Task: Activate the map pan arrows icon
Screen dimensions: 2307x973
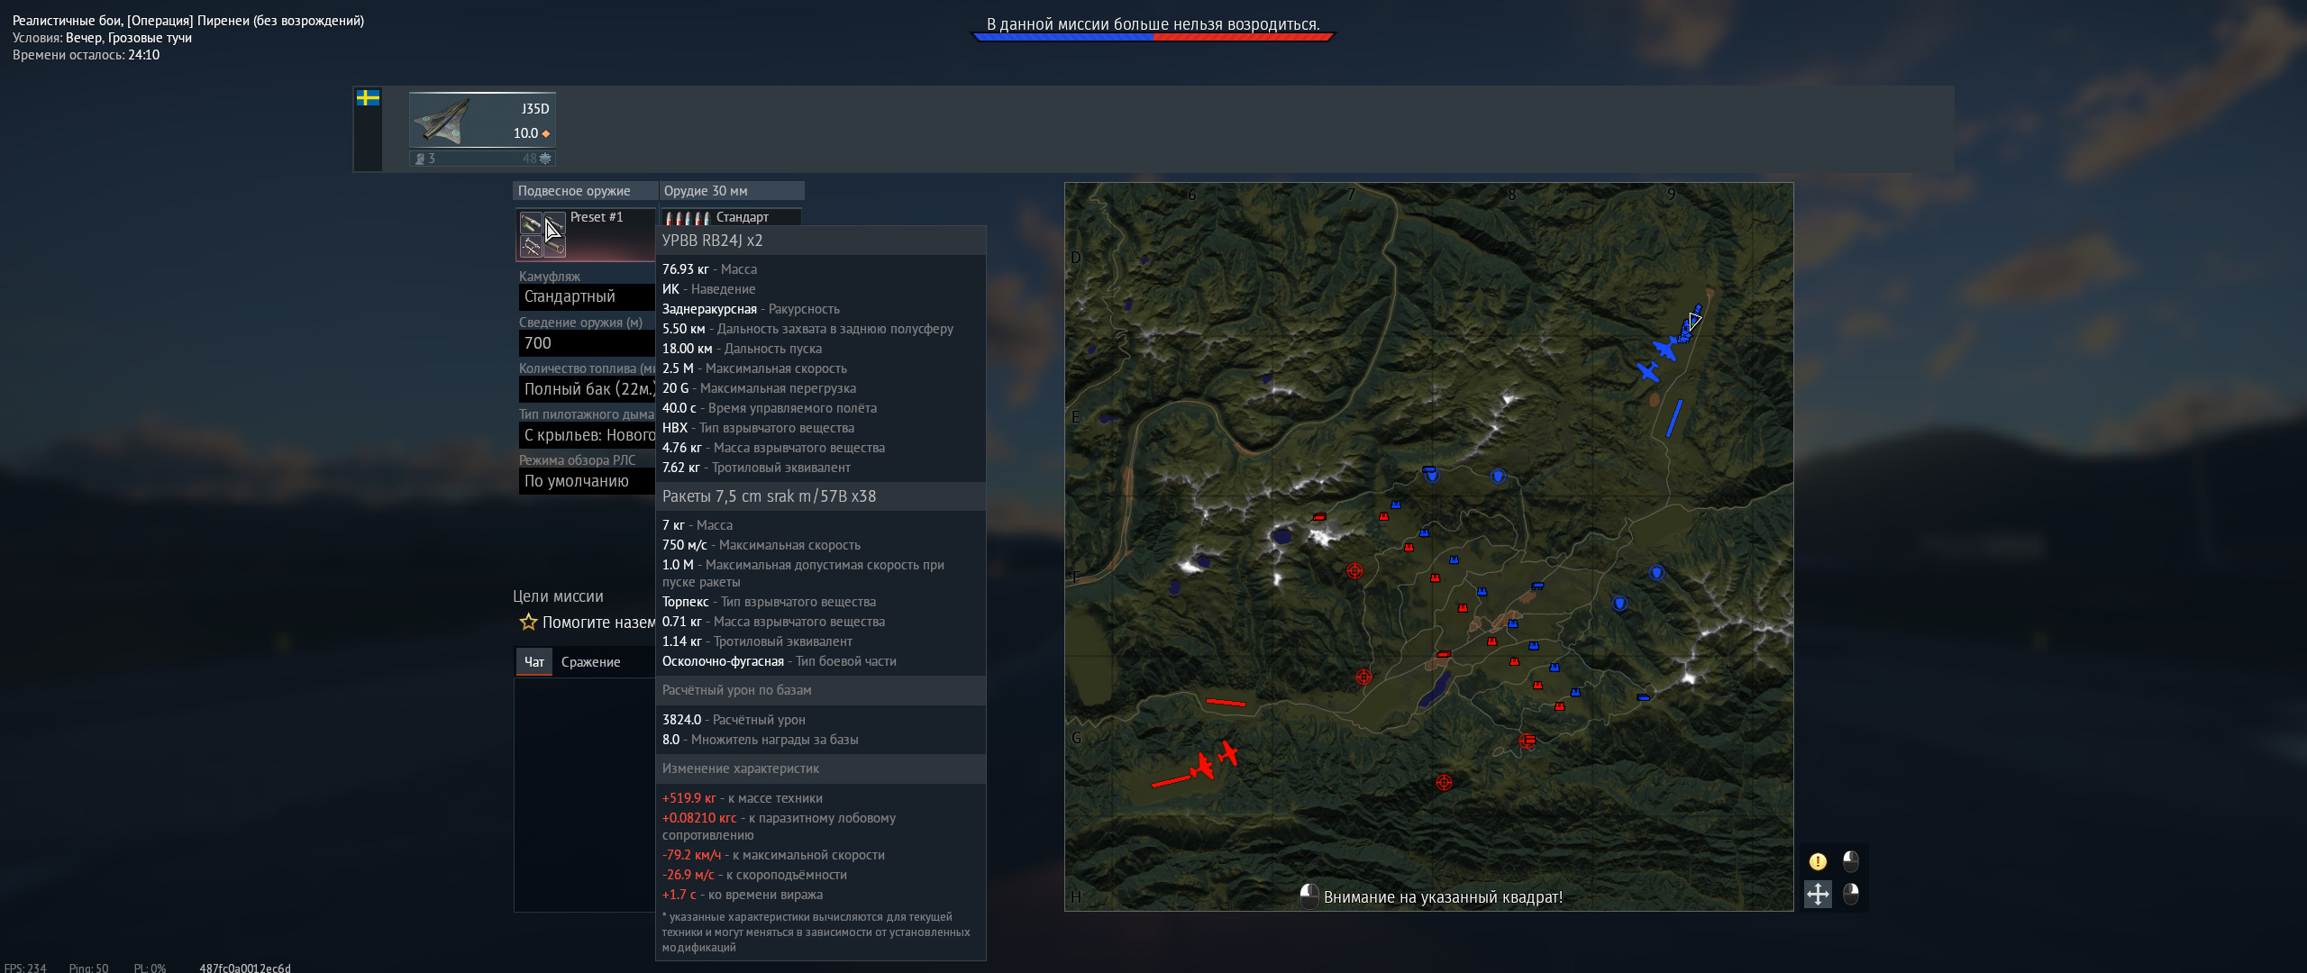Action: [x=1818, y=894]
